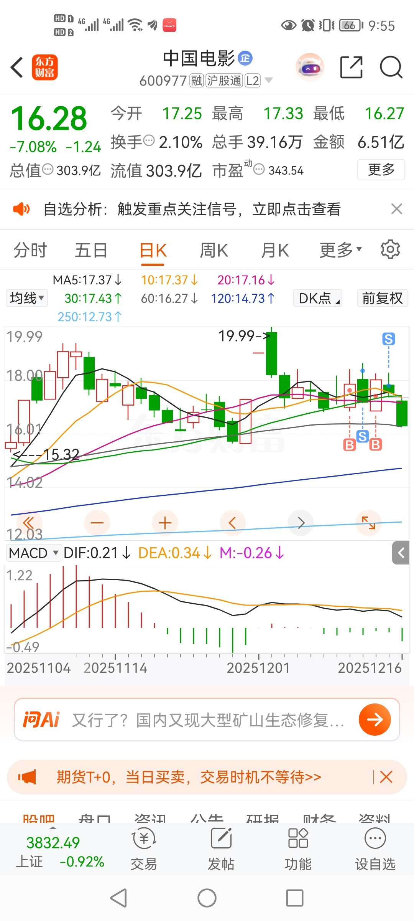
Task: Open the 自选分析 signal notice
Action: pos(192,209)
